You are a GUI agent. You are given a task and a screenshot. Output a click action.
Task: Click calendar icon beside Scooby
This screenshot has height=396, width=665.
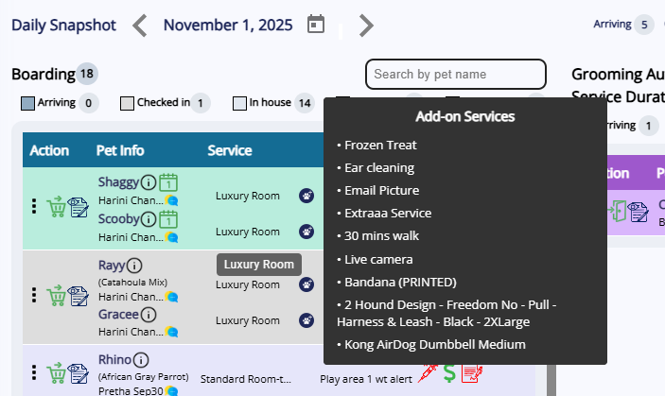pos(168,219)
